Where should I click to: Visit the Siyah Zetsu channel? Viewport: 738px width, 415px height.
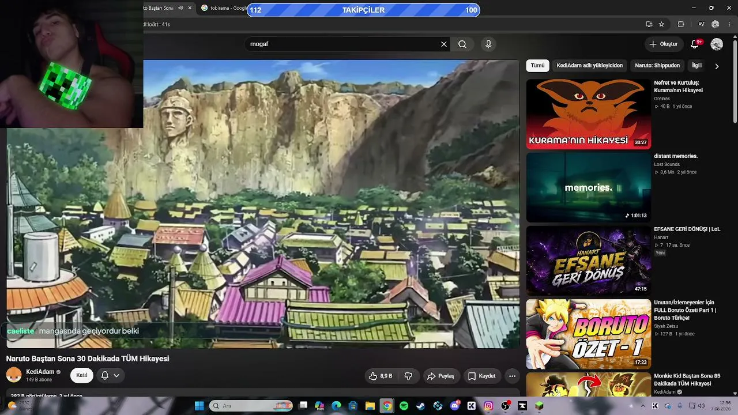666,326
